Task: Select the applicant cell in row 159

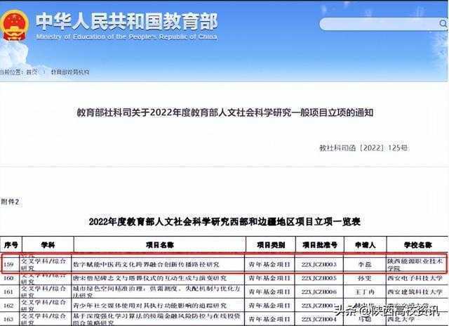Action: click(365, 264)
